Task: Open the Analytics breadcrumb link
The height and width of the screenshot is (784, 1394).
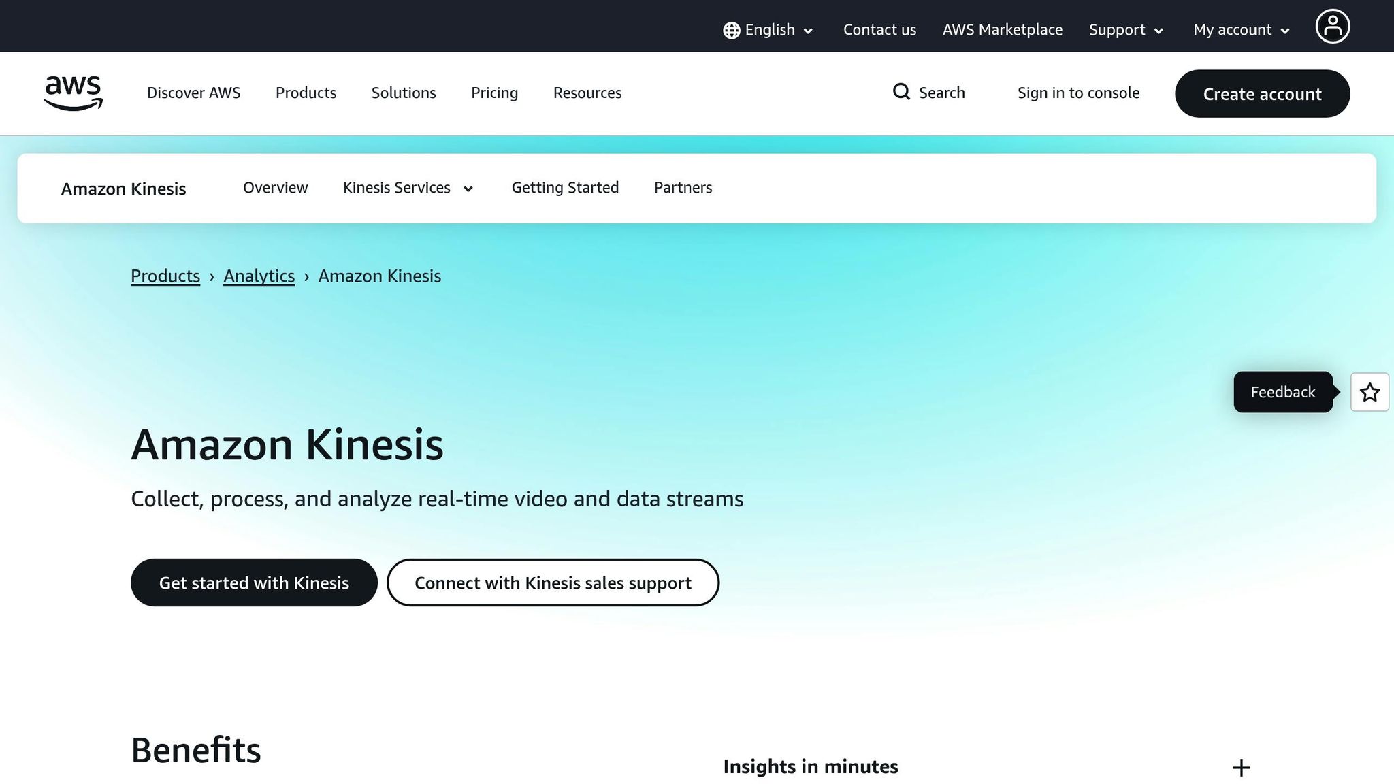Action: coord(259,276)
